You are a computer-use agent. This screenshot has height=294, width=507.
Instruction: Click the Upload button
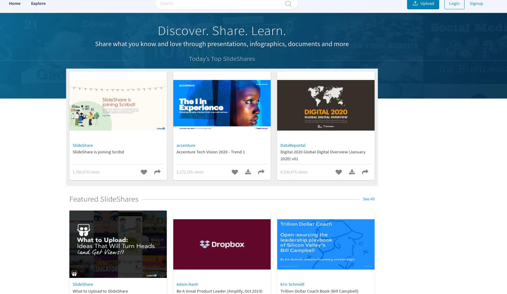423,4
